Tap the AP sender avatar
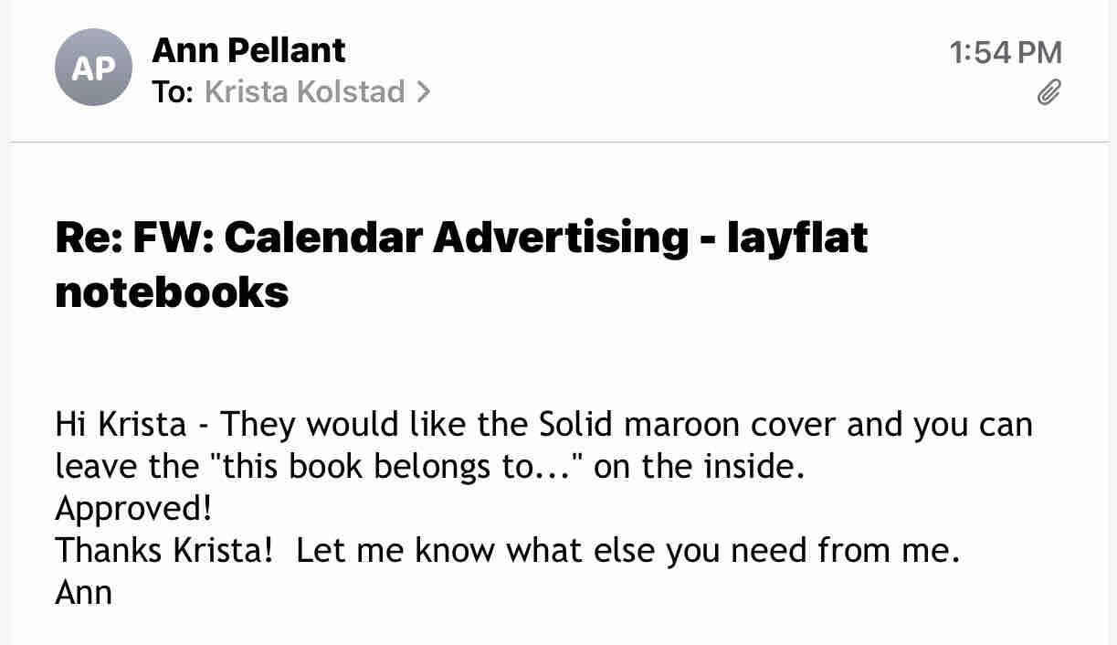Viewport: 1117px width, 645px height. 93,68
